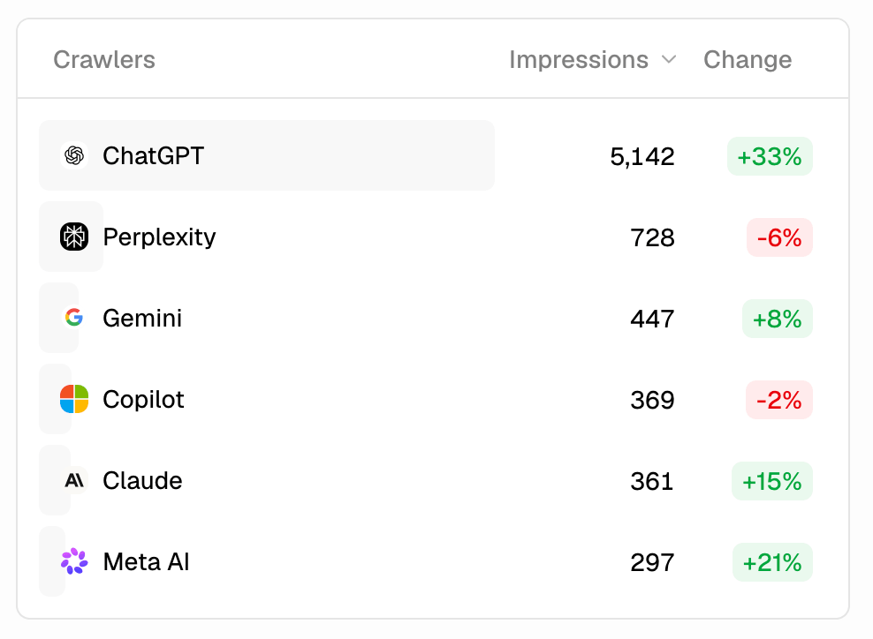Click the +8% Gemini change badge

[778, 319]
